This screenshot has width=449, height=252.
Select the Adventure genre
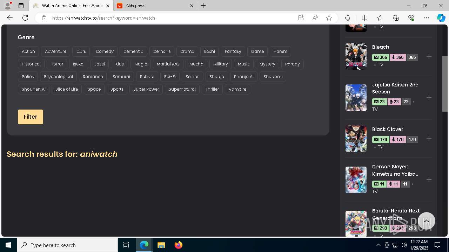coord(55,51)
